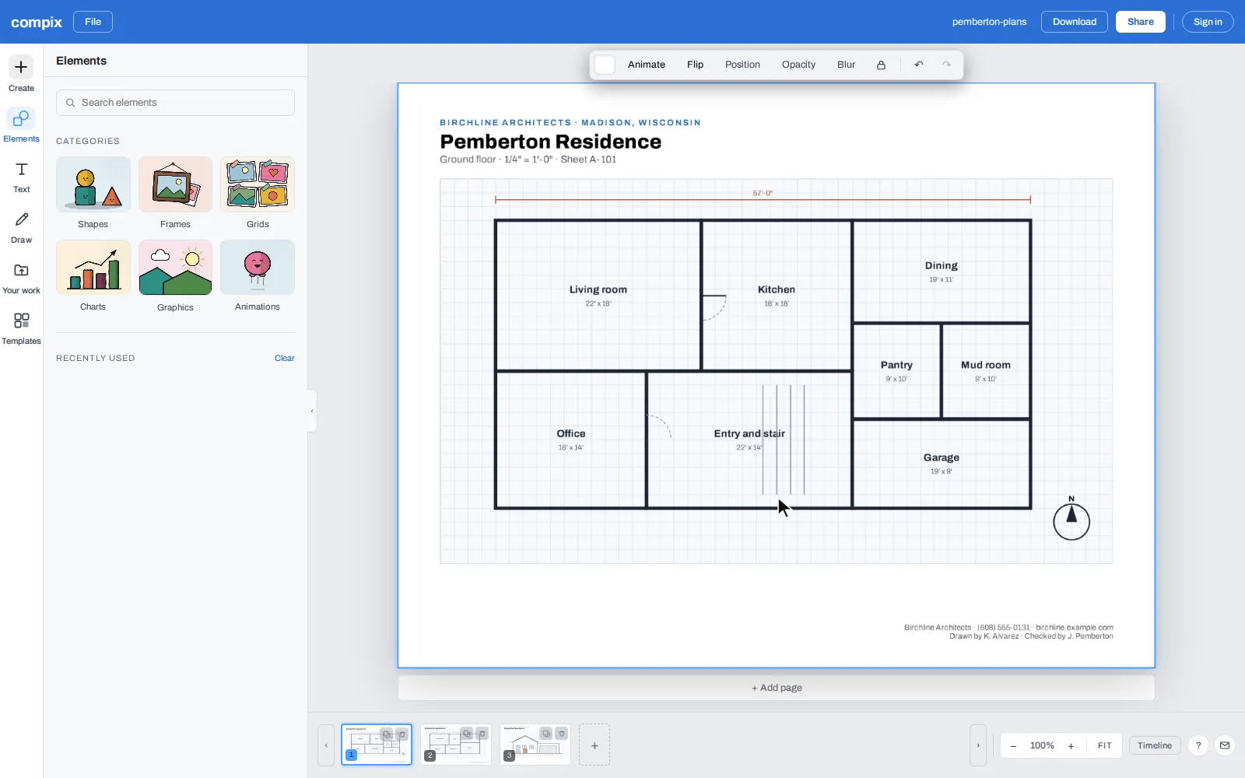Redo the last action

(x=947, y=65)
